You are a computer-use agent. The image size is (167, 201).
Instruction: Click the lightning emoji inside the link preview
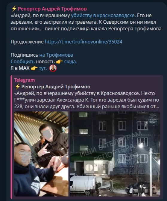[x=18, y=87]
